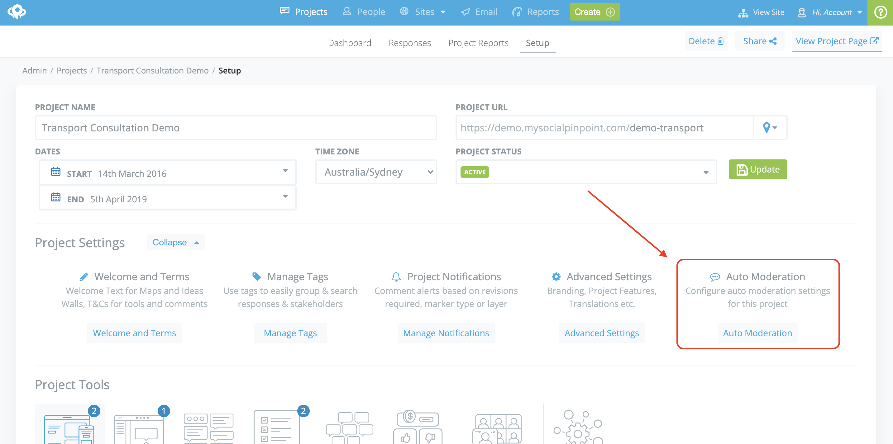
Task: Click the Share network icon
Action: point(773,41)
